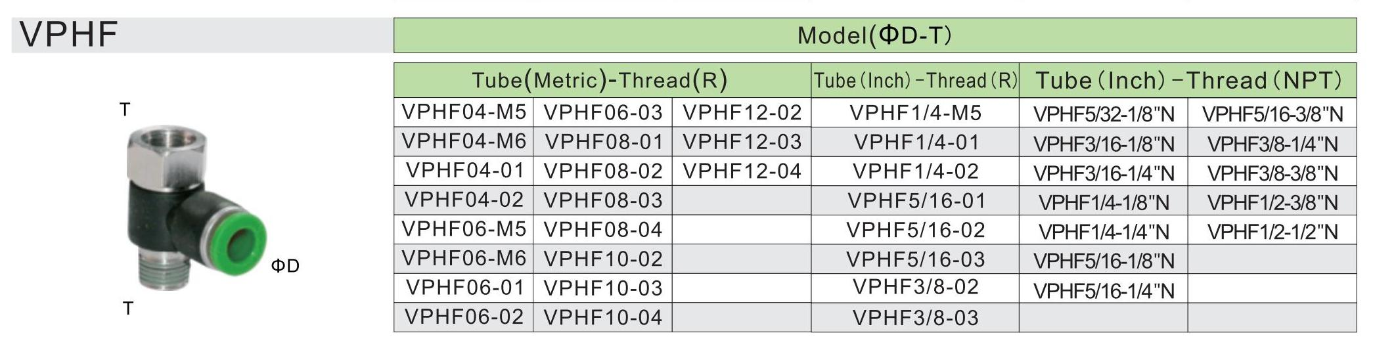
Task: Click the VPHF title heading
Action: tap(69, 35)
